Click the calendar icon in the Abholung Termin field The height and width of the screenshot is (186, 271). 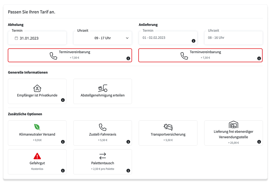tap(16, 38)
